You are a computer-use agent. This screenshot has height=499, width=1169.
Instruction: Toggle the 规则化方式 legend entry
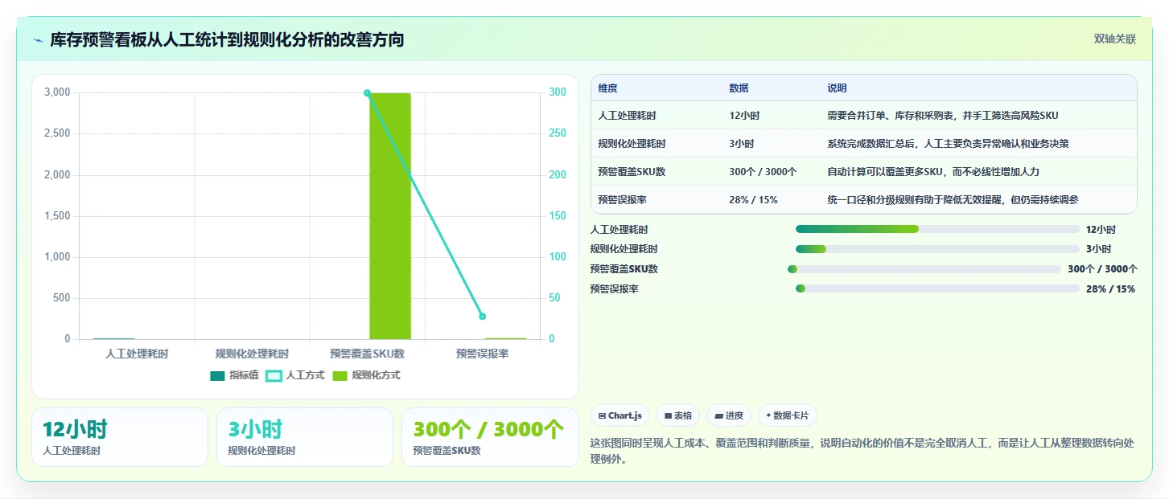click(x=366, y=375)
